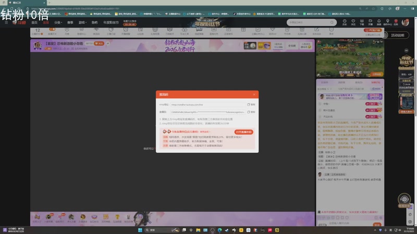Viewport: 417px width, 234px height.
Task: Click the refresh icon under the headset button
Action: click(410, 214)
